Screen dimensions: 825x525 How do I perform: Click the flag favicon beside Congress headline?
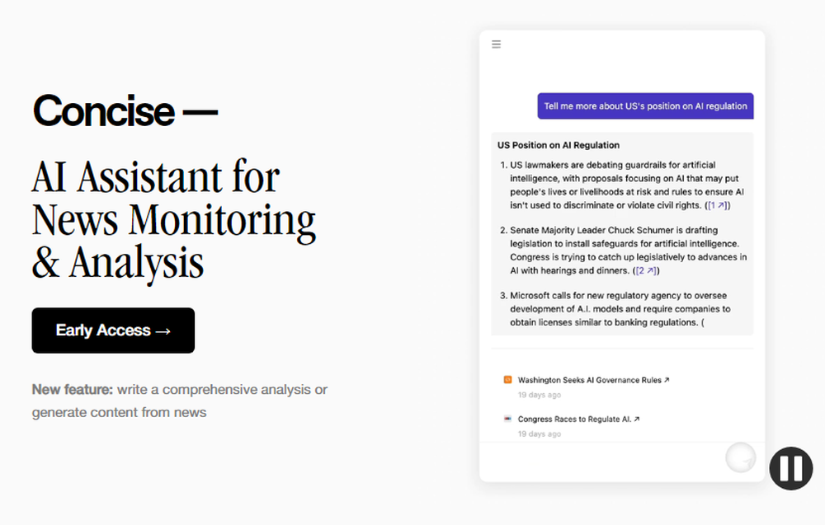(507, 419)
